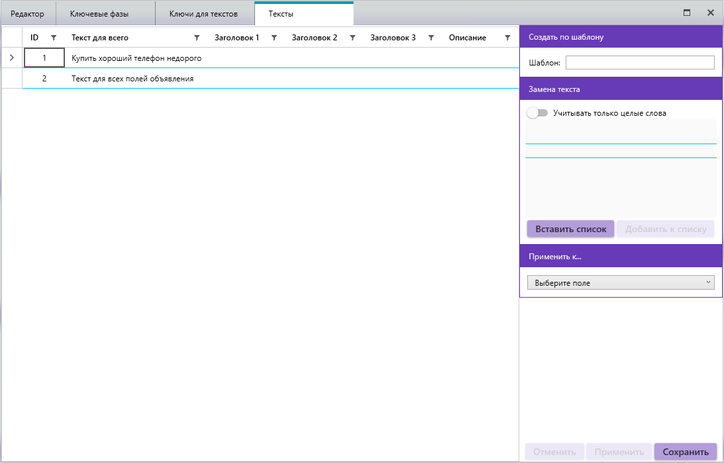The width and height of the screenshot is (724, 463).
Task: Go to Ключи для текстов tab
Action: pos(203,14)
